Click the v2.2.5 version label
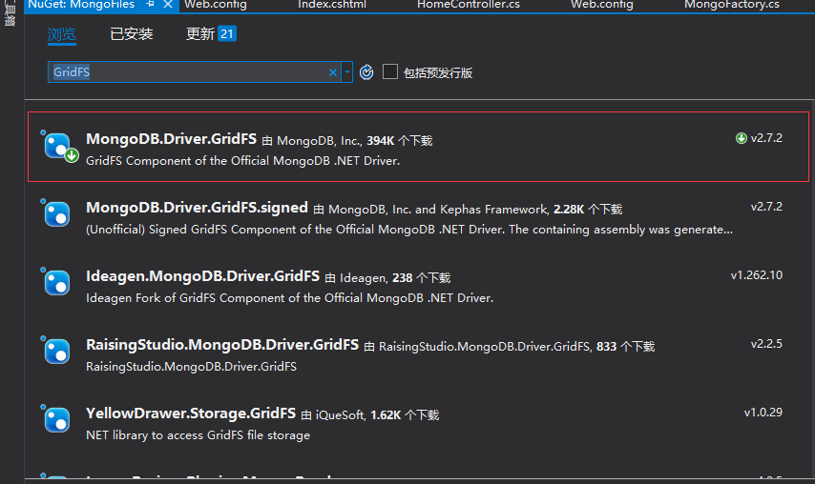 [766, 343]
